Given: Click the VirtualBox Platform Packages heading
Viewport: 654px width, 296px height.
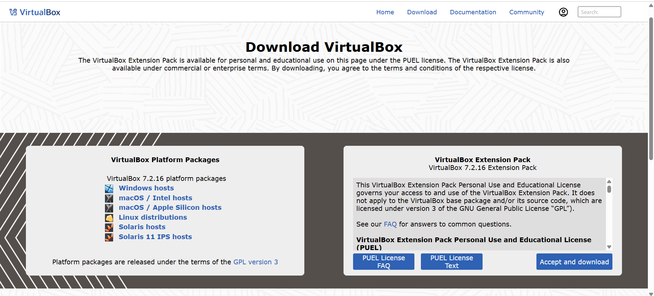Looking at the screenshot, I should coord(165,160).
